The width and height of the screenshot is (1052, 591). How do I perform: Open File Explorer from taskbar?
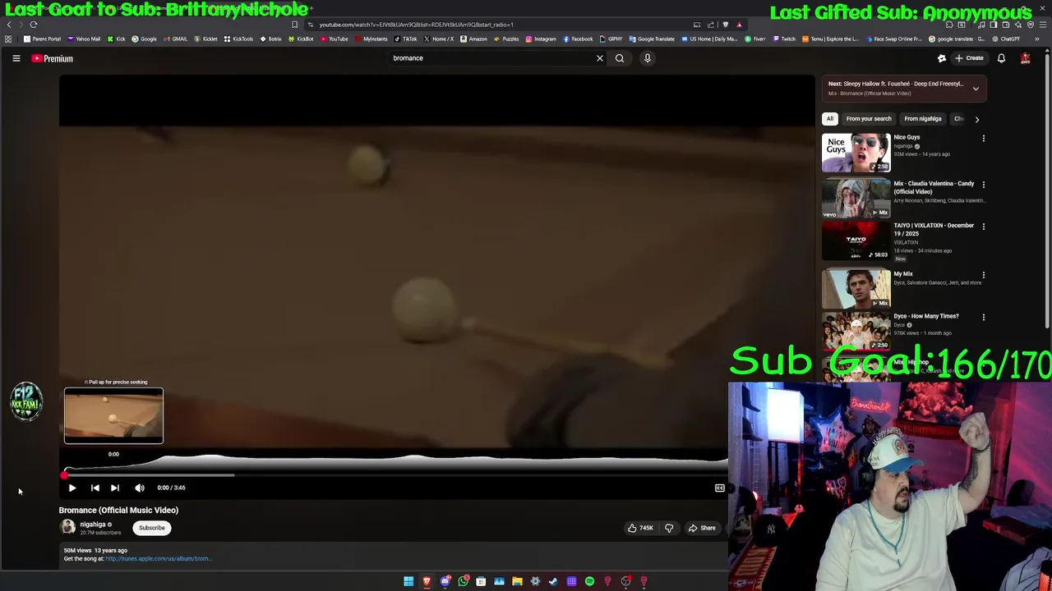pos(517,581)
